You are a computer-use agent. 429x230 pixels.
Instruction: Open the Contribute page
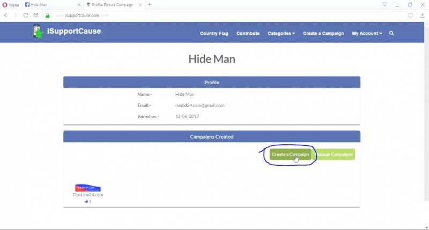pyautogui.click(x=248, y=33)
